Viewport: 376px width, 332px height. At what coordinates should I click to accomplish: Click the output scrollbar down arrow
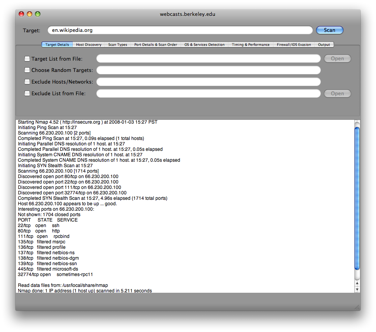click(357, 290)
